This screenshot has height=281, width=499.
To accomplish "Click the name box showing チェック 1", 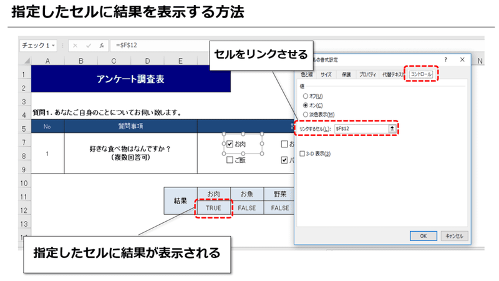I will (x=38, y=46).
